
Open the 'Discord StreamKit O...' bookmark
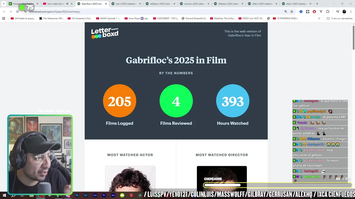[194, 19]
